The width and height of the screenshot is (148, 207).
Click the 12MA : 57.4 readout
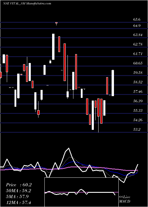tap(18, 202)
